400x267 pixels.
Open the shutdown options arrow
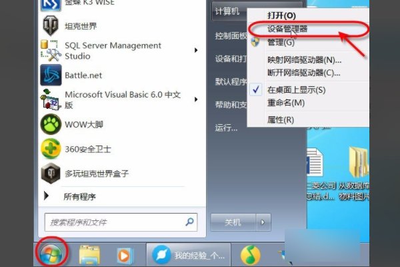(x=263, y=222)
